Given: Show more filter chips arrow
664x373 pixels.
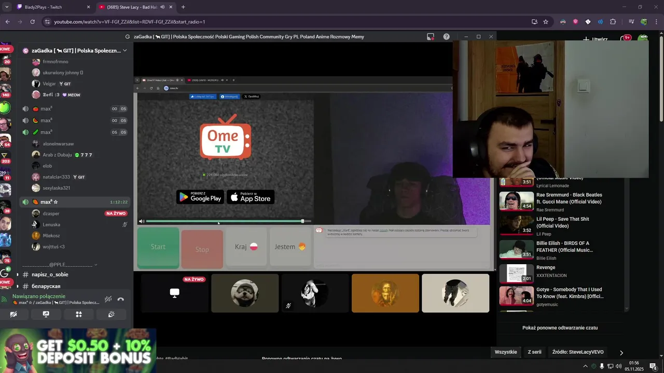Looking at the screenshot, I should 621,353.
